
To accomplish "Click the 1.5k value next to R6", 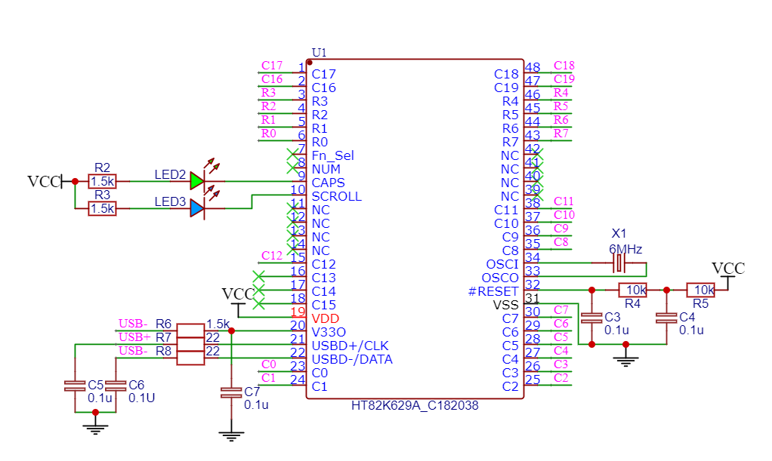I will point(218,324).
